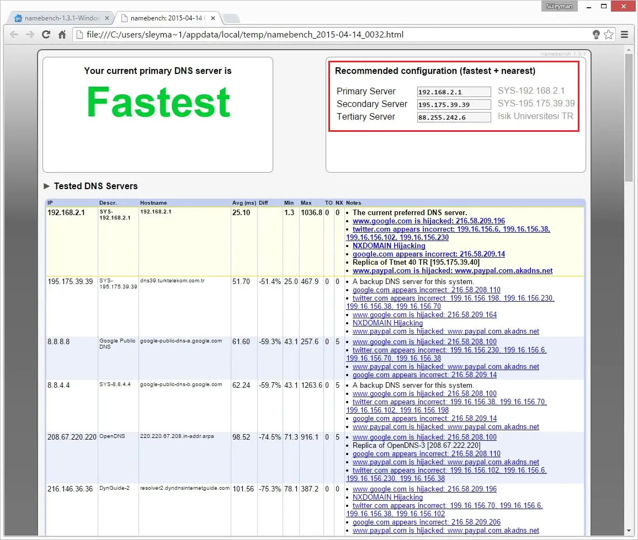Go to the browser home page
Image resolution: width=638 pixels, height=540 pixels.
tap(62, 34)
